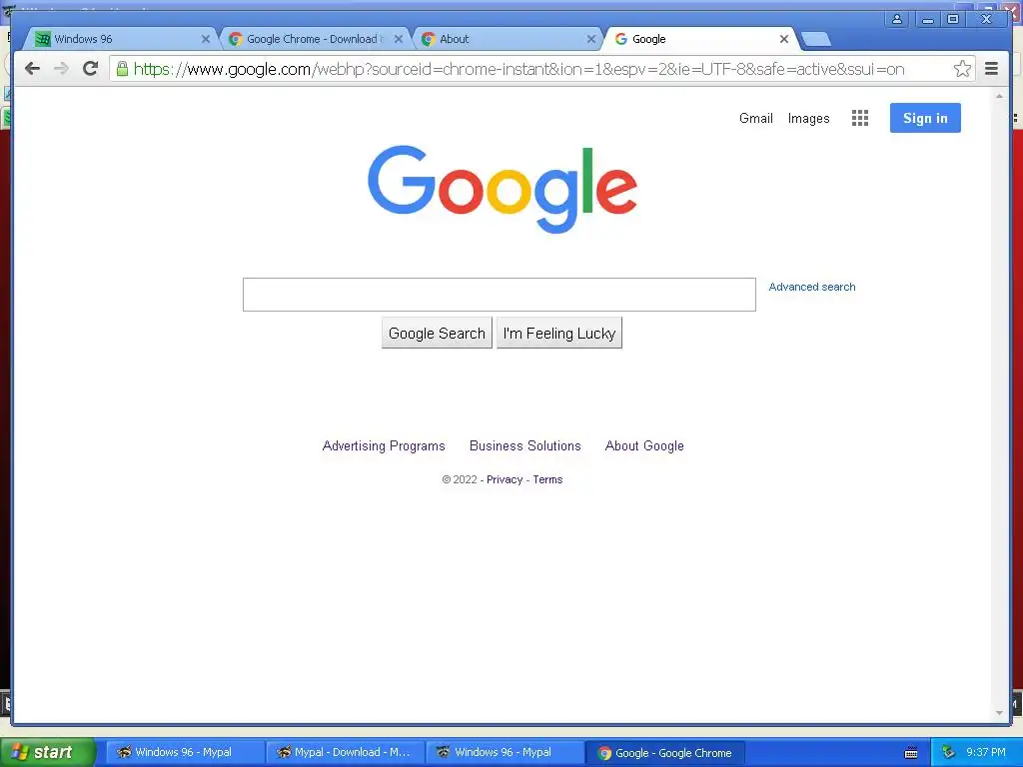Viewport: 1023px width, 767px height.
Task: Open the Advertising Programs link
Action: pyautogui.click(x=384, y=446)
